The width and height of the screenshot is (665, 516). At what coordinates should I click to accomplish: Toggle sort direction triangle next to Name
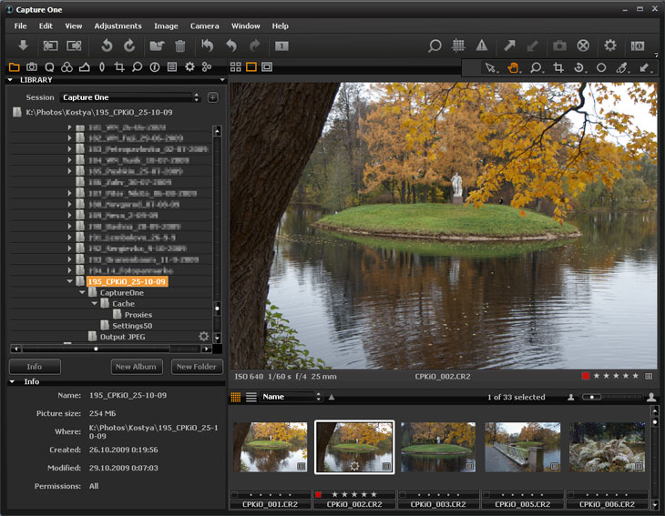[332, 397]
